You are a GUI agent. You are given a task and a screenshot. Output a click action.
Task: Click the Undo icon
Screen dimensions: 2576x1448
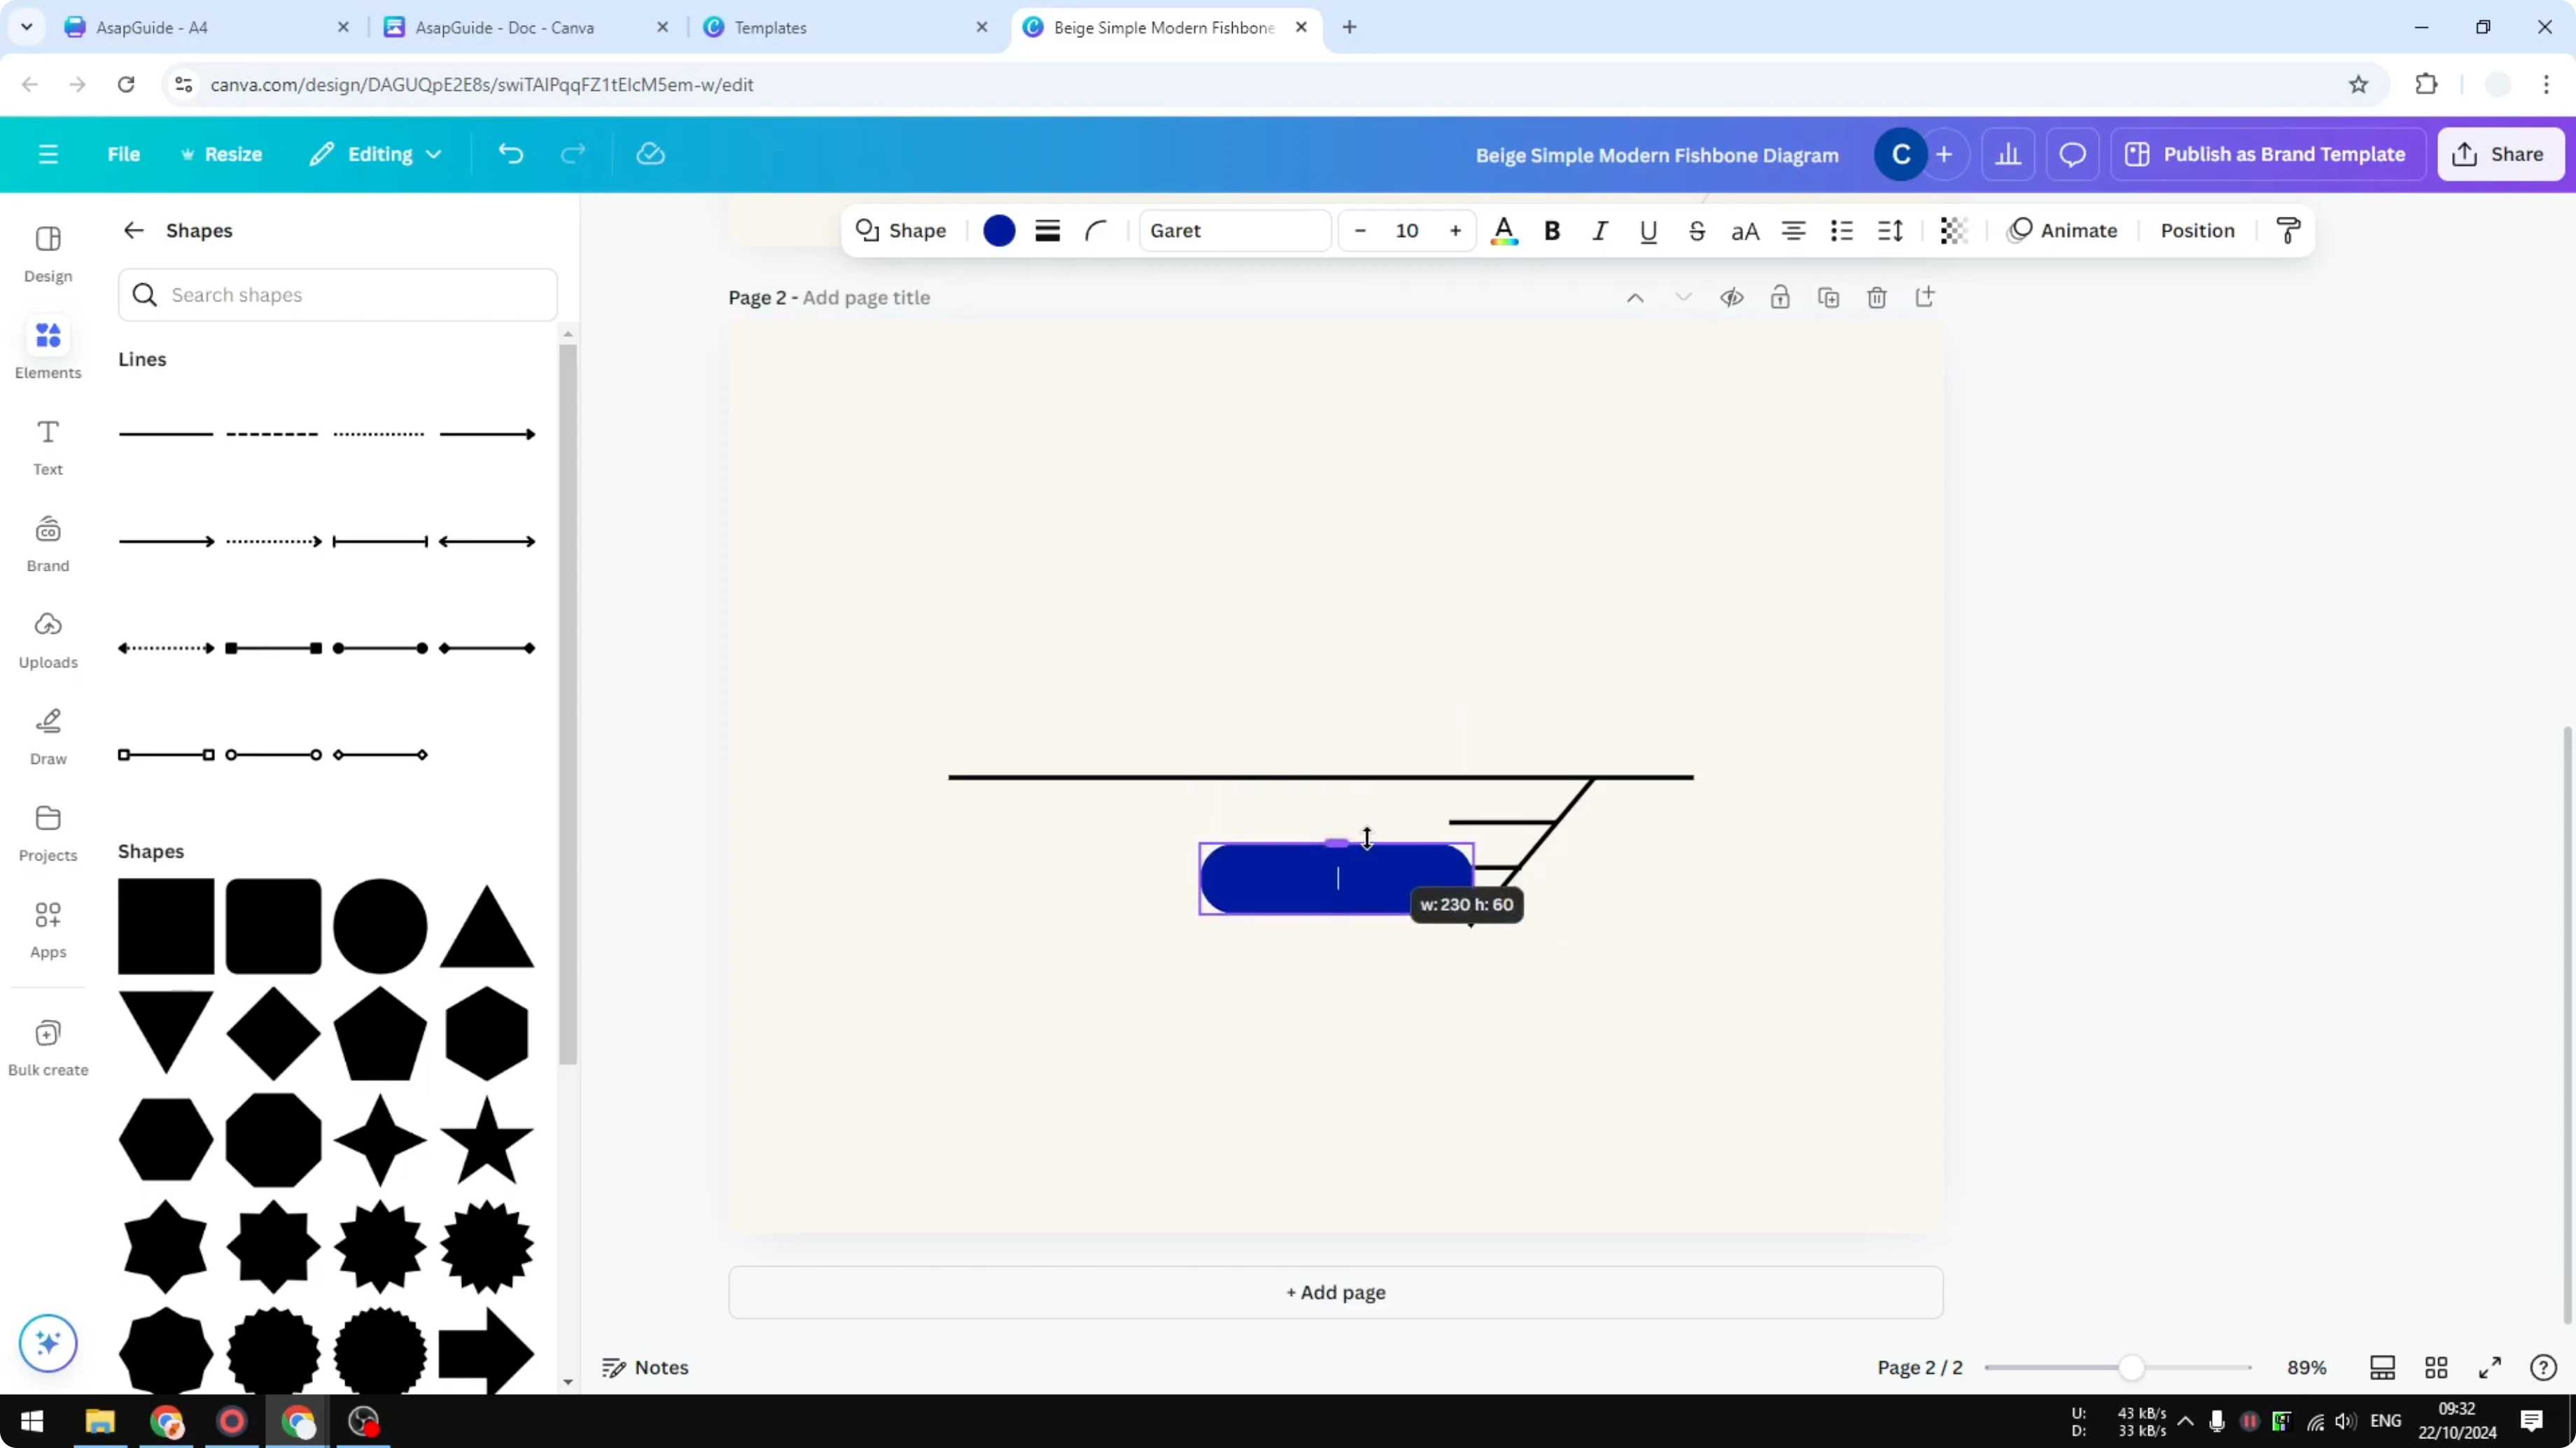pos(510,154)
